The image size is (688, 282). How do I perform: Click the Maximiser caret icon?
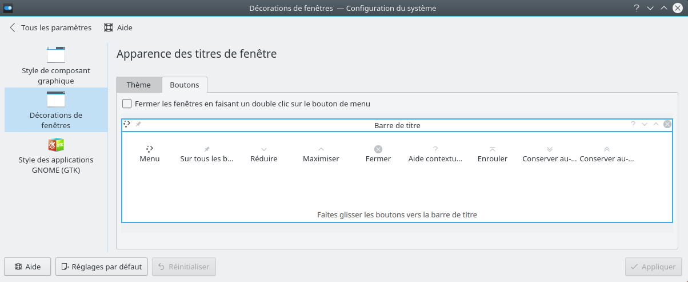click(x=321, y=149)
